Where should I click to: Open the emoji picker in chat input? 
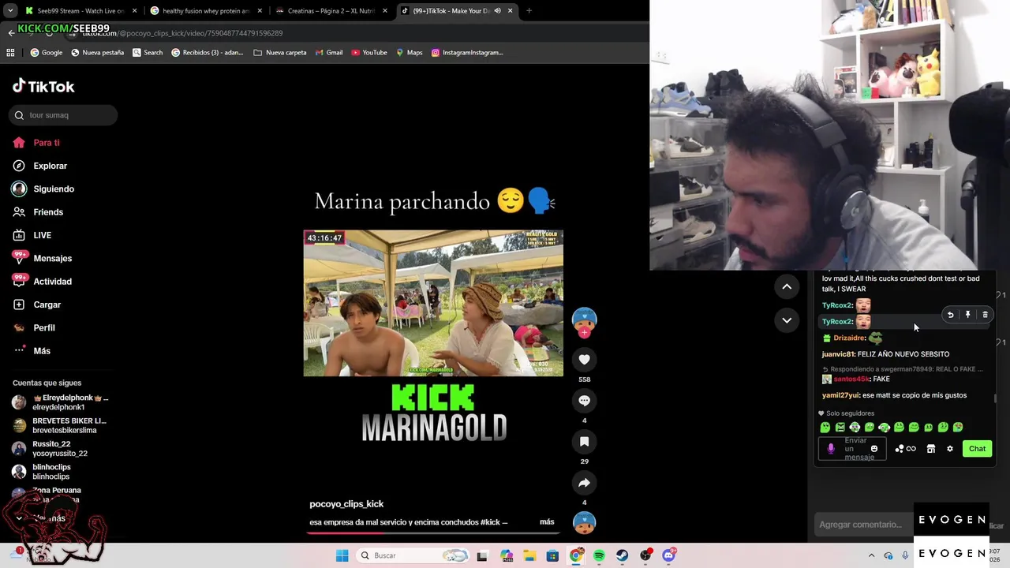pos(873,449)
